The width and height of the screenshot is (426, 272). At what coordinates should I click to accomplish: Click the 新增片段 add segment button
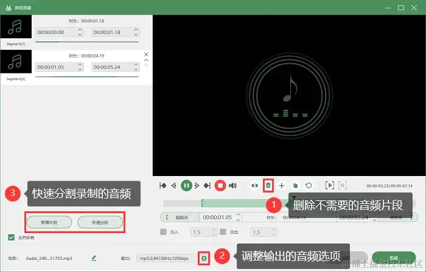(x=49, y=222)
